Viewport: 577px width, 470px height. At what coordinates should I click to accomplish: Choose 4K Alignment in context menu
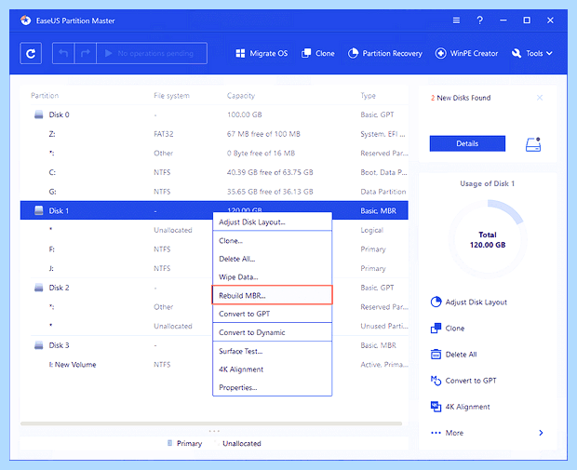pos(273,369)
